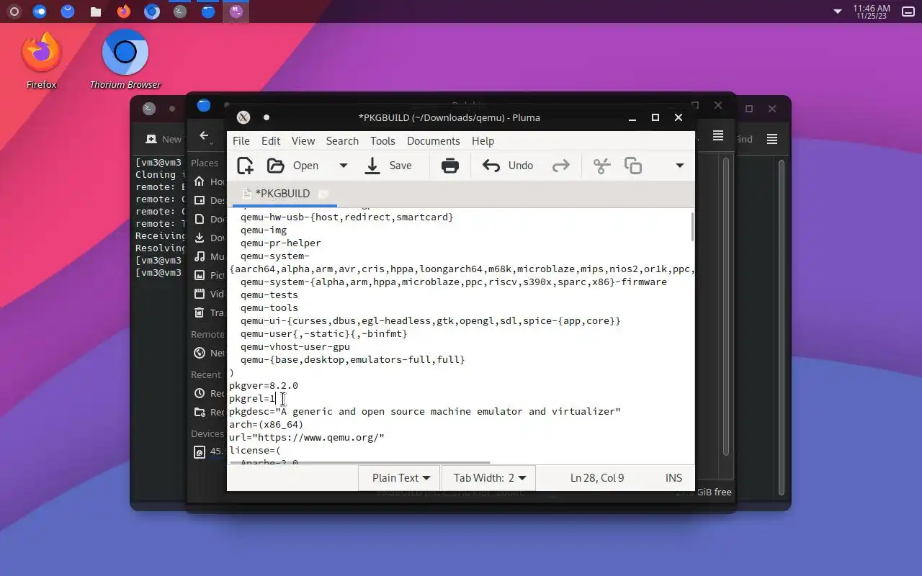Open the clock showing 11:46 AM
922x576 pixels.
[872, 12]
